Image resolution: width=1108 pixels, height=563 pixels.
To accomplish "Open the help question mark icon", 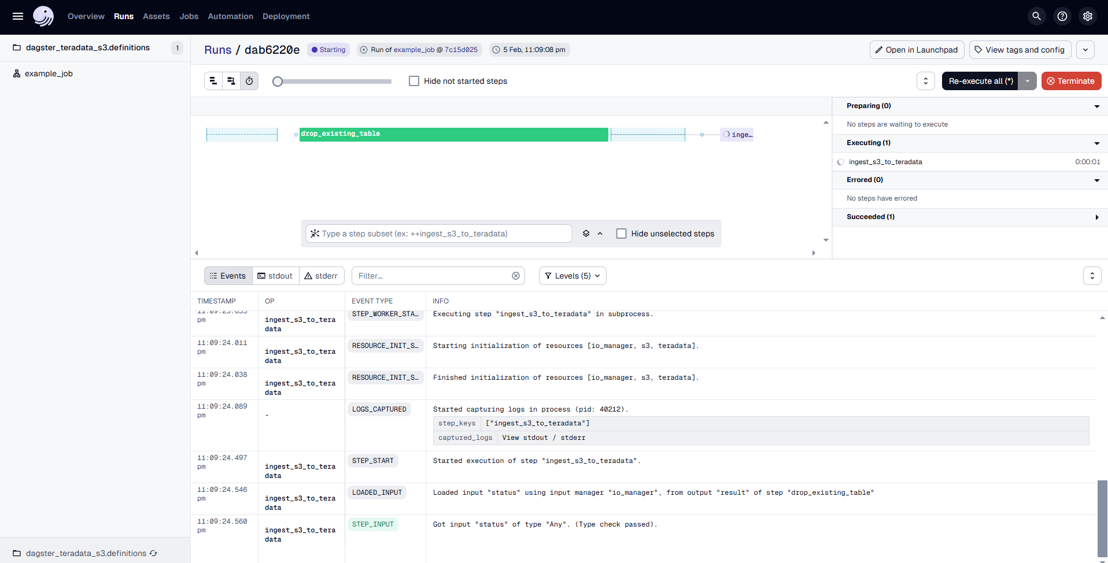I will (x=1062, y=16).
